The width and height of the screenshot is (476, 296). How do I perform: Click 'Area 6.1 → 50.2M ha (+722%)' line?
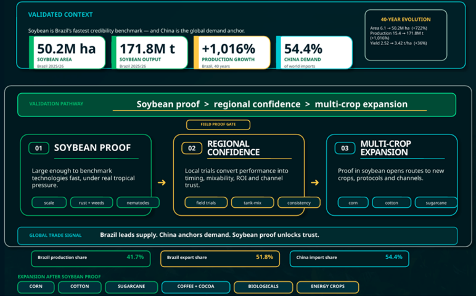[x=398, y=28]
